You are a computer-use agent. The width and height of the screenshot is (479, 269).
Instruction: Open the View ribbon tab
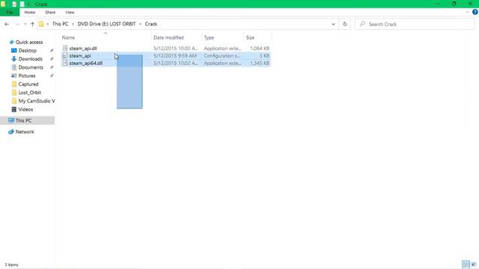pos(70,12)
